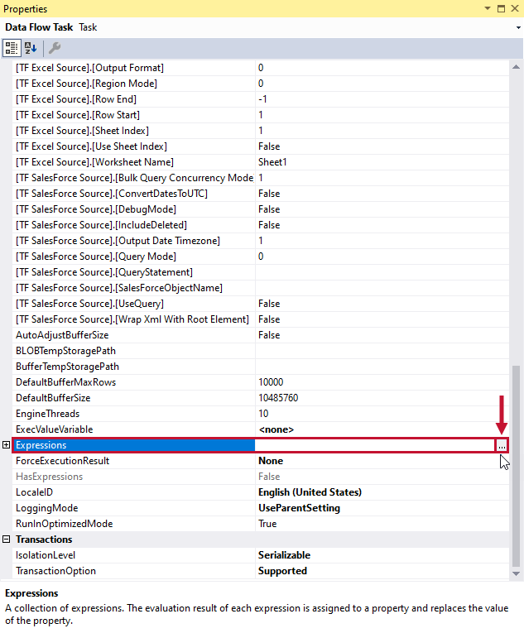Select the ExecValueVariable property
524x633 pixels.
[54, 429]
